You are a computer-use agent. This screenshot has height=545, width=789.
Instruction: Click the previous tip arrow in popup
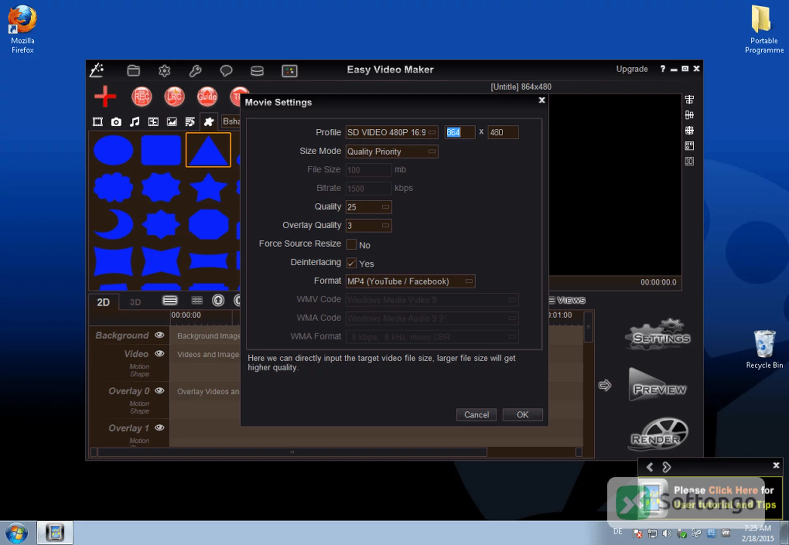point(650,467)
